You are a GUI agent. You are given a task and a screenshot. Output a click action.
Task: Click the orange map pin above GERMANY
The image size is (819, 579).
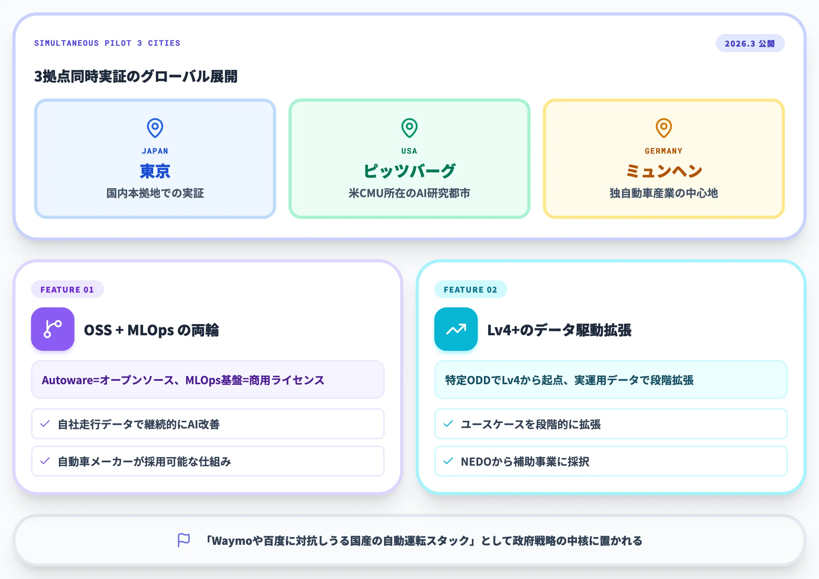point(664,128)
